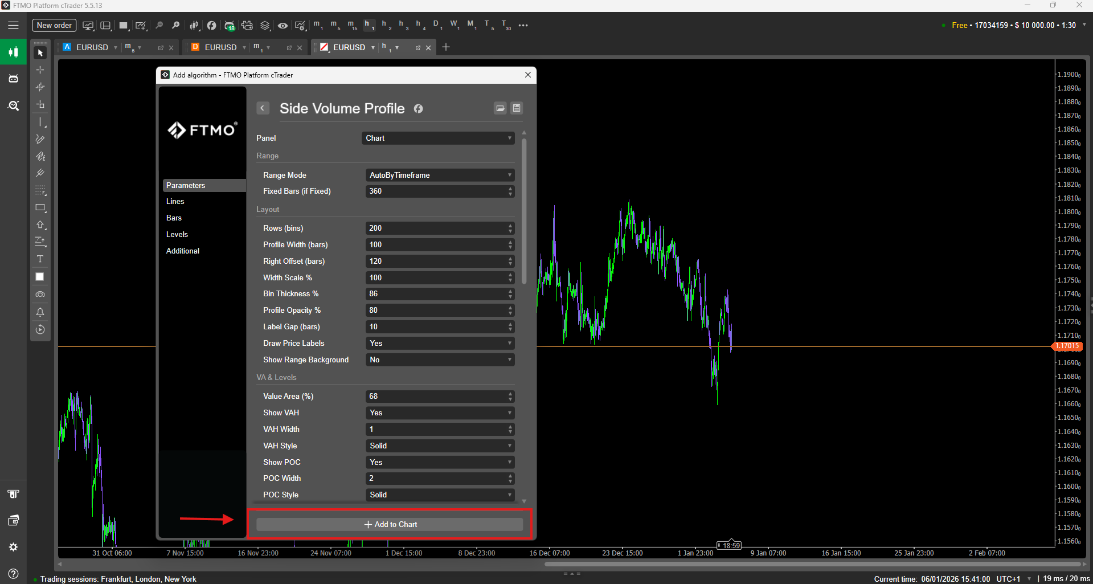Image resolution: width=1093 pixels, height=584 pixels.
Task: Select the Text drawing tool
Action: (40, 259)
